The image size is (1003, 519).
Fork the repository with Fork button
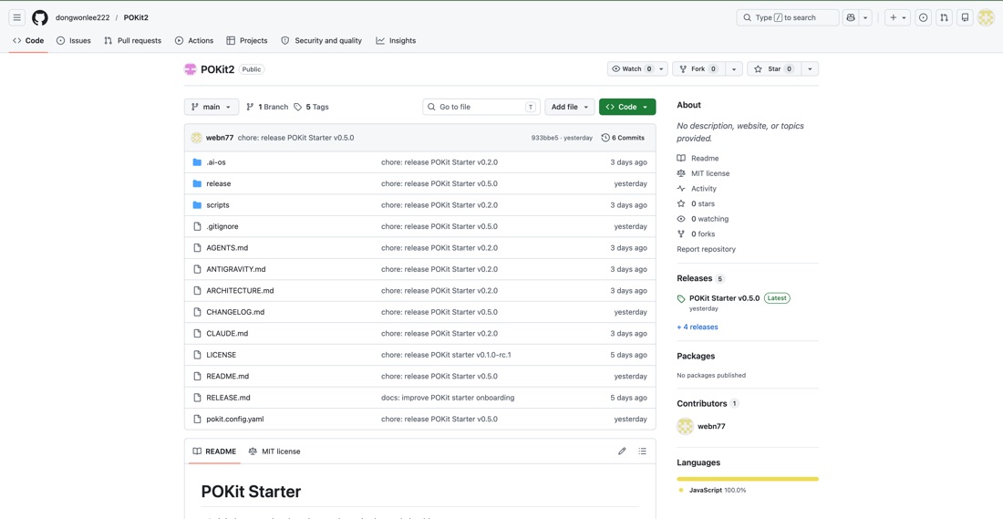click(x=698, y=69)
